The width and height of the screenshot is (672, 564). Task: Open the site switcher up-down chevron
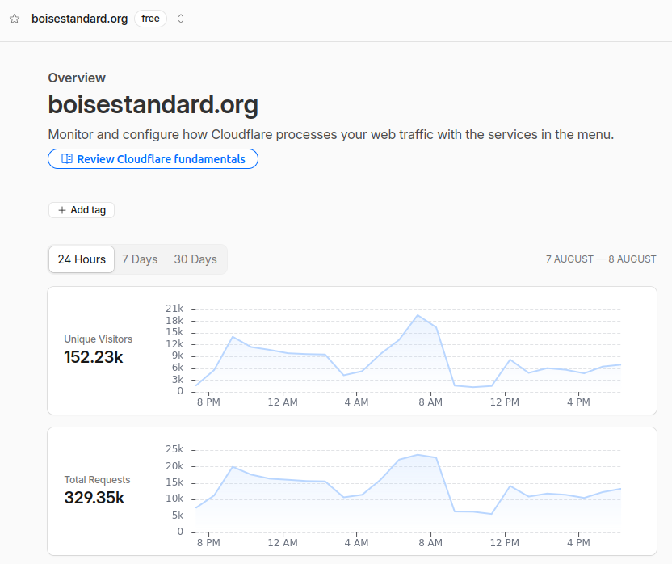[181, 19]
